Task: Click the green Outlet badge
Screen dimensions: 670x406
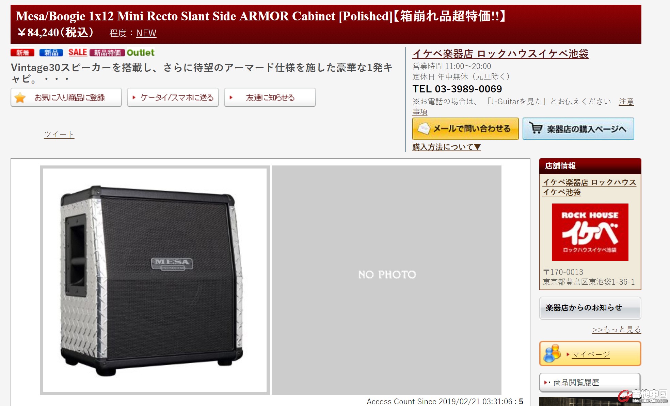Action: (x=141, y=53)
